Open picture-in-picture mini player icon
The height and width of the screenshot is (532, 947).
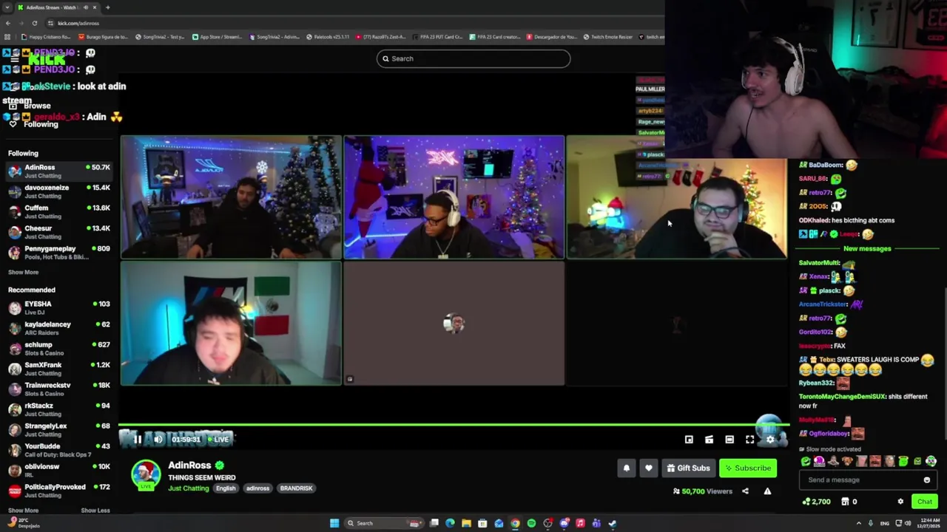pyautogui.click(x=689, y=440)
